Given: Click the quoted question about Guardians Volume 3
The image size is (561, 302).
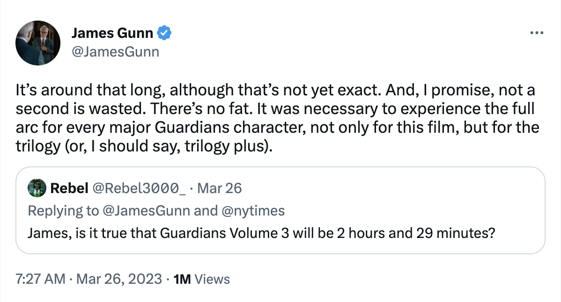Looking at the screenshot, I should [261, 232].
